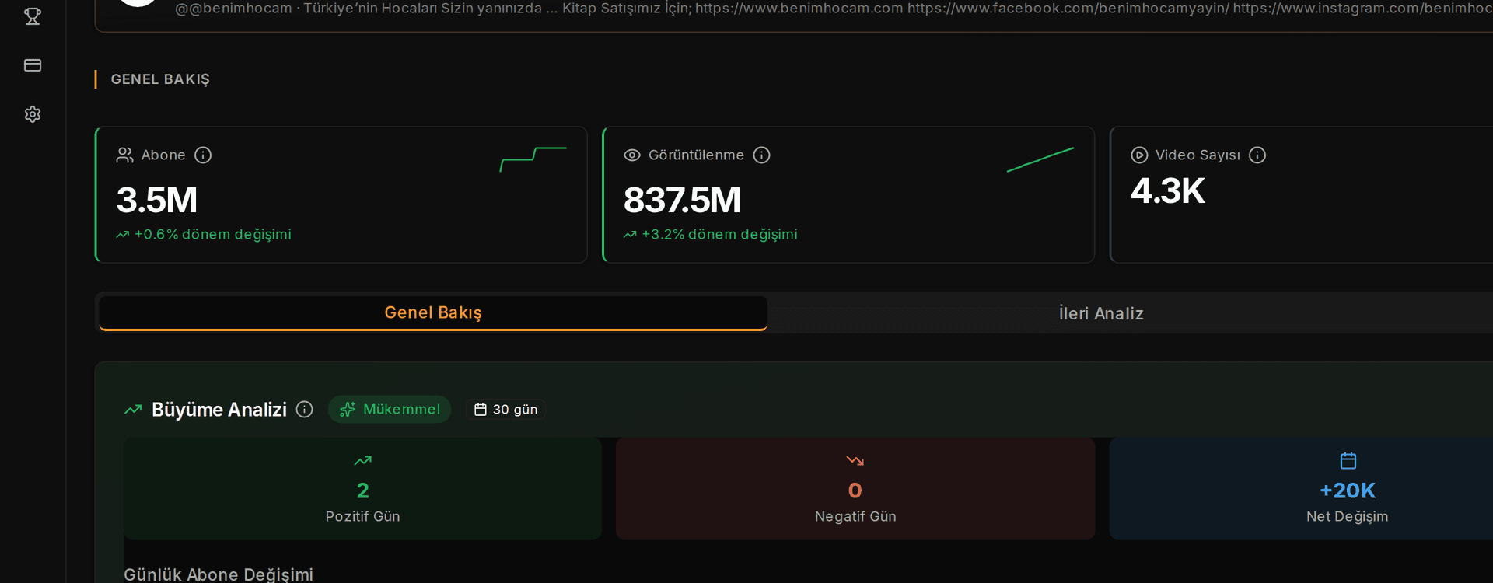Click the info icon next to Abone
The width and height of the screenshot is (1493, 583).
203,155
